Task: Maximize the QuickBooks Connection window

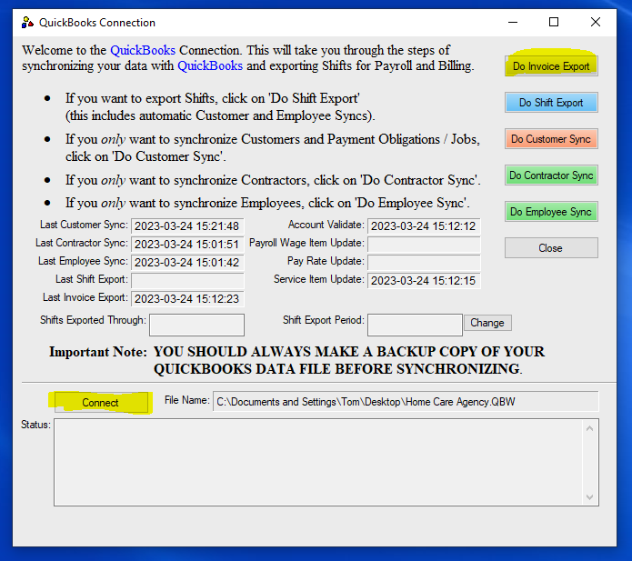Action: (554, 22)
